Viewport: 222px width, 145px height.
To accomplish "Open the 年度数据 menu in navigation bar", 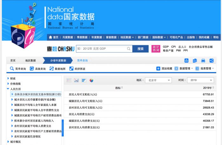I will [x=96, y=37].
